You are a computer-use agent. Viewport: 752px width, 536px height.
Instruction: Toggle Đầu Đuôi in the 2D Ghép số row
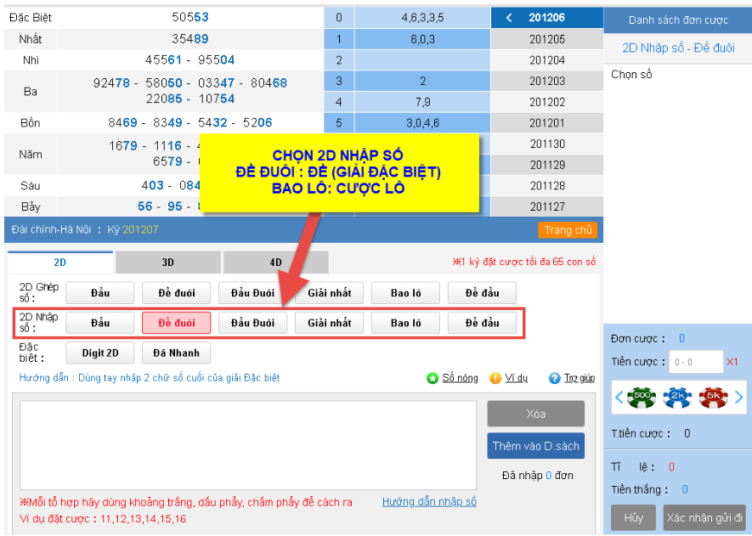point(252,293)
